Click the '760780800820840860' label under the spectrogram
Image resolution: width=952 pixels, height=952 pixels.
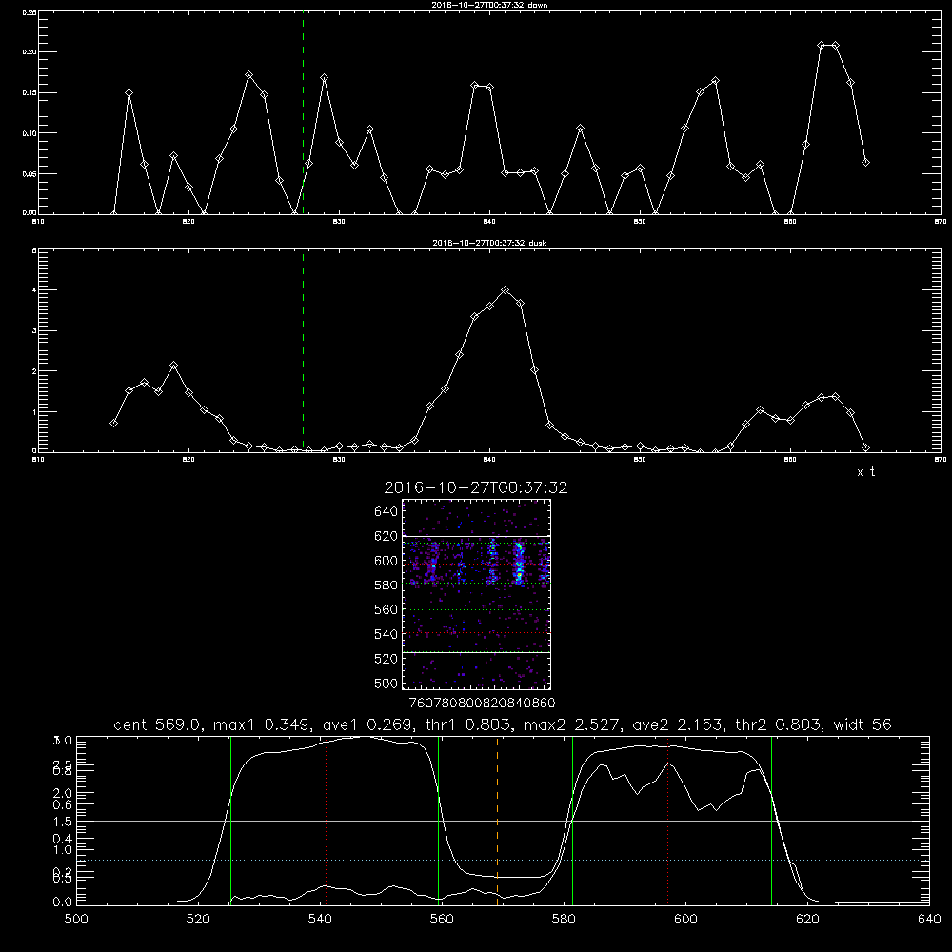pos(483,703)
